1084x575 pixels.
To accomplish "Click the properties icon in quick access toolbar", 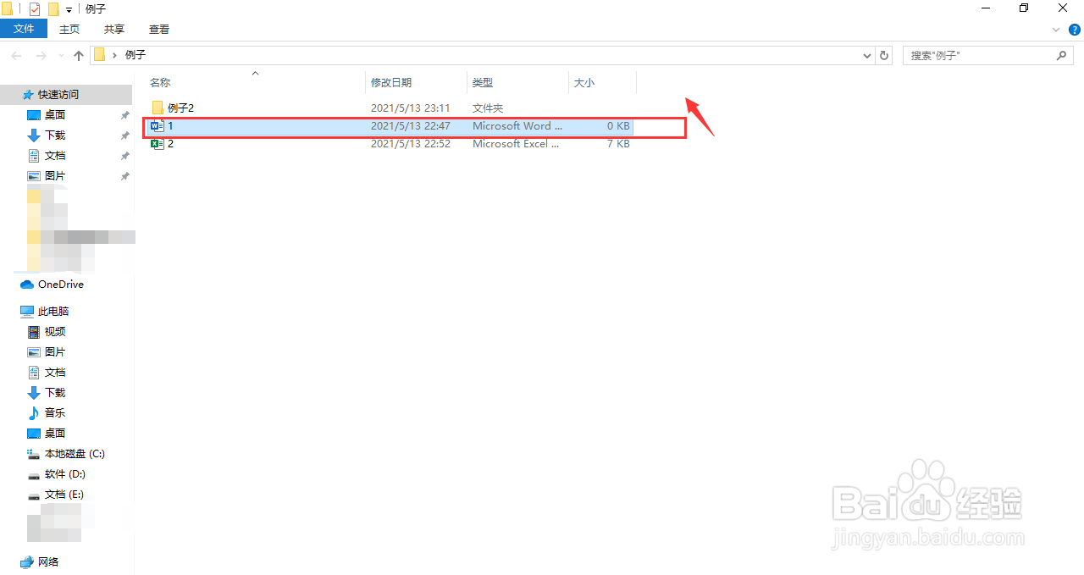I will click(35, 8).
